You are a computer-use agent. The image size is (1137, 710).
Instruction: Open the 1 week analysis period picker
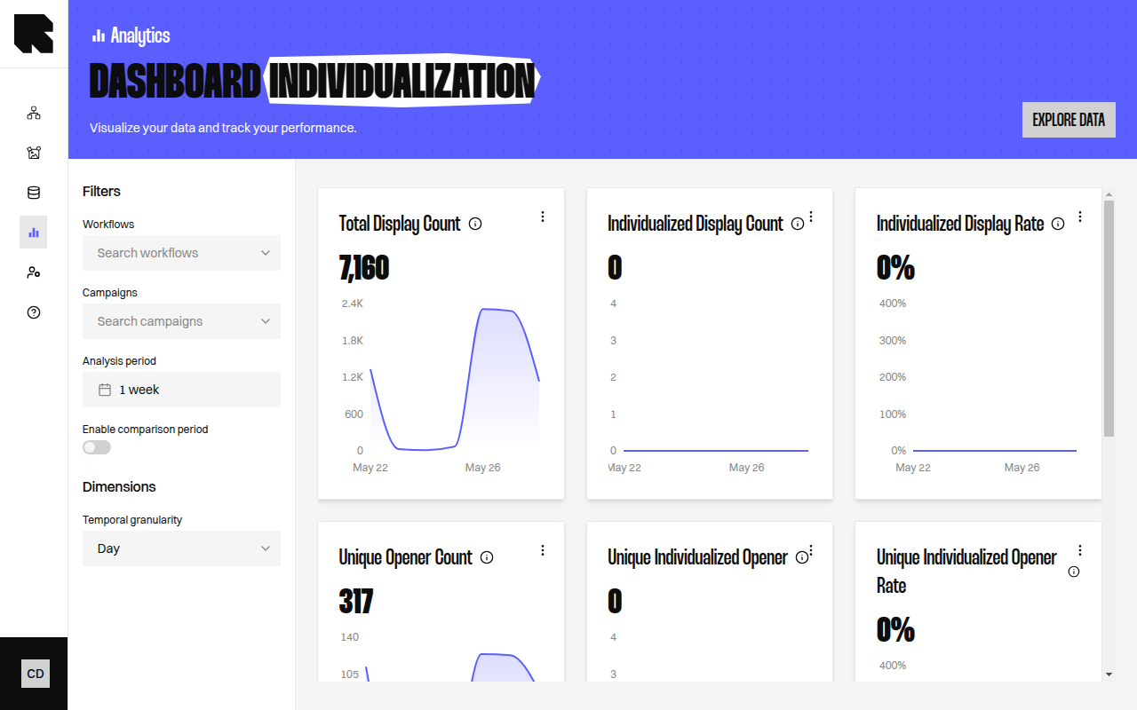click(x=181, y=390)
